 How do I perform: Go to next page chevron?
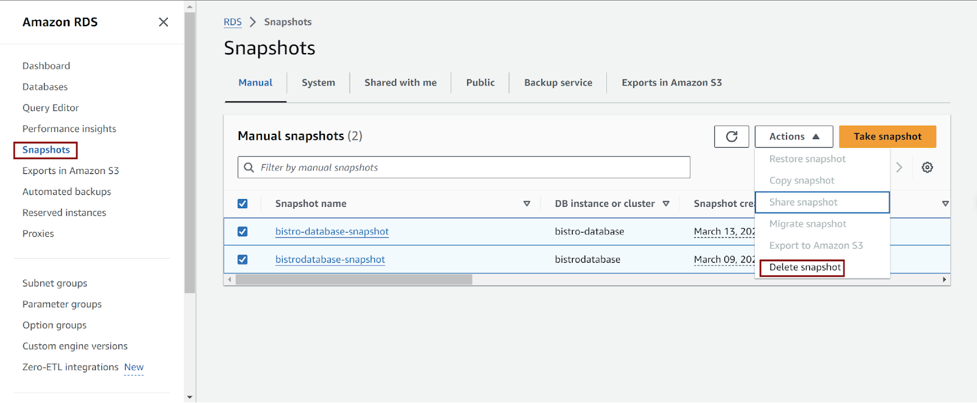(x=899, y=167)
